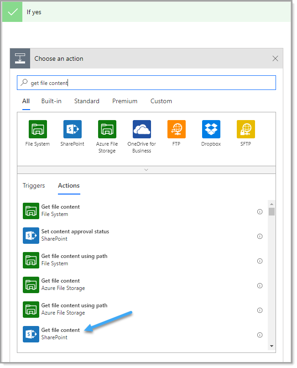
Task: Click File System icon beside Get file content using path
Action: (31, 260)
